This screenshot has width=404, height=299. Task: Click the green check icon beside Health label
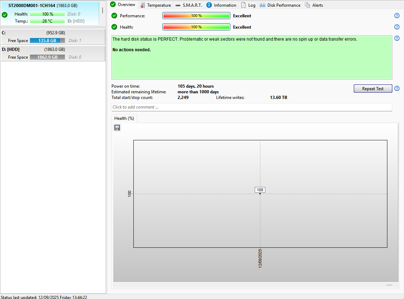[114, 27]
